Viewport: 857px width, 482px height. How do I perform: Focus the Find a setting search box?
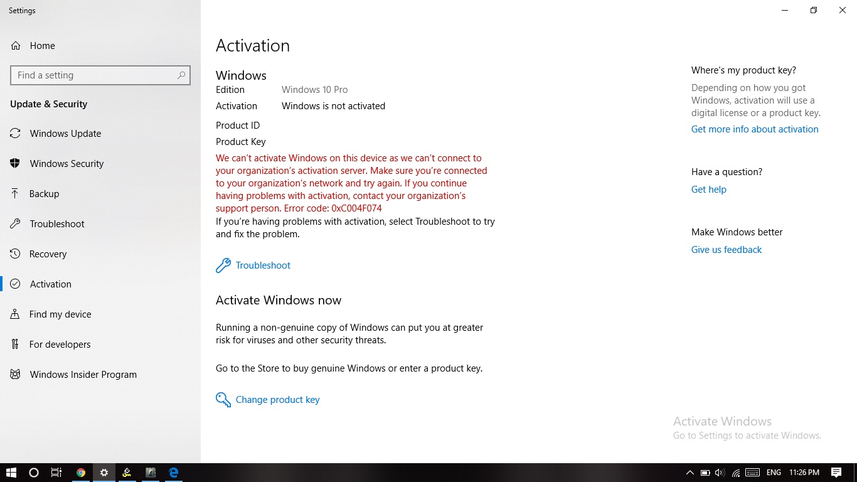tap(100, 75)
